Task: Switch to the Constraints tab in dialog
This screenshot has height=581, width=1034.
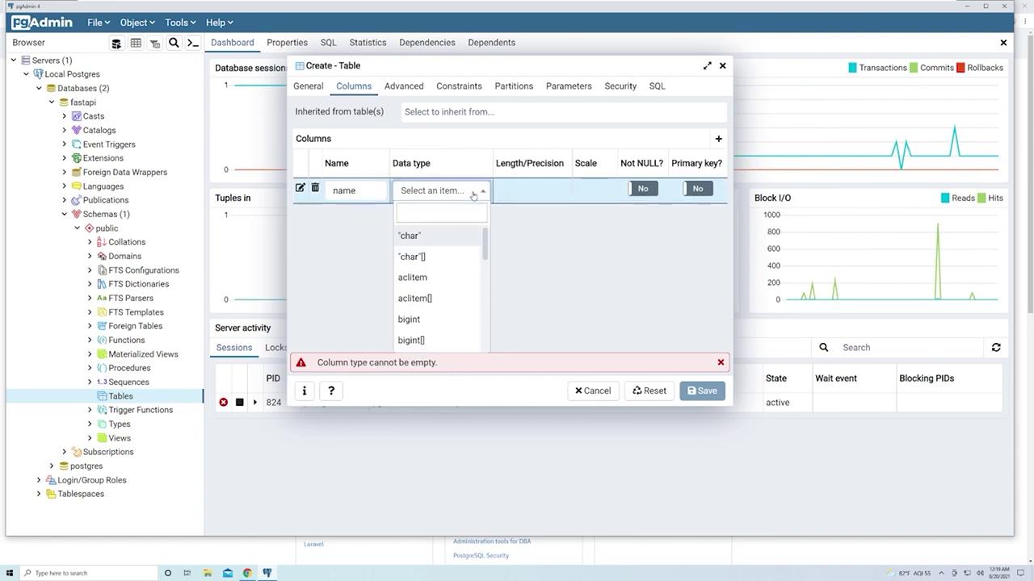Action: 459,86
